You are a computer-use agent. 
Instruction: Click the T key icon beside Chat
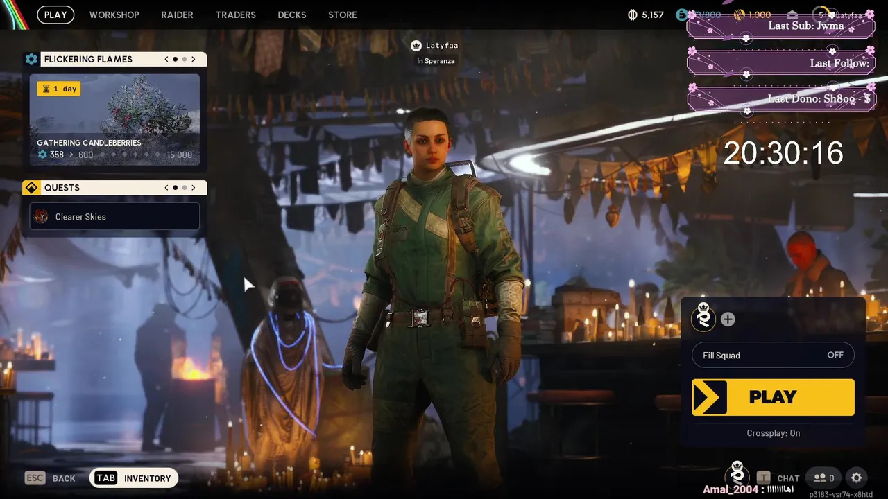[x=764, y=478]
